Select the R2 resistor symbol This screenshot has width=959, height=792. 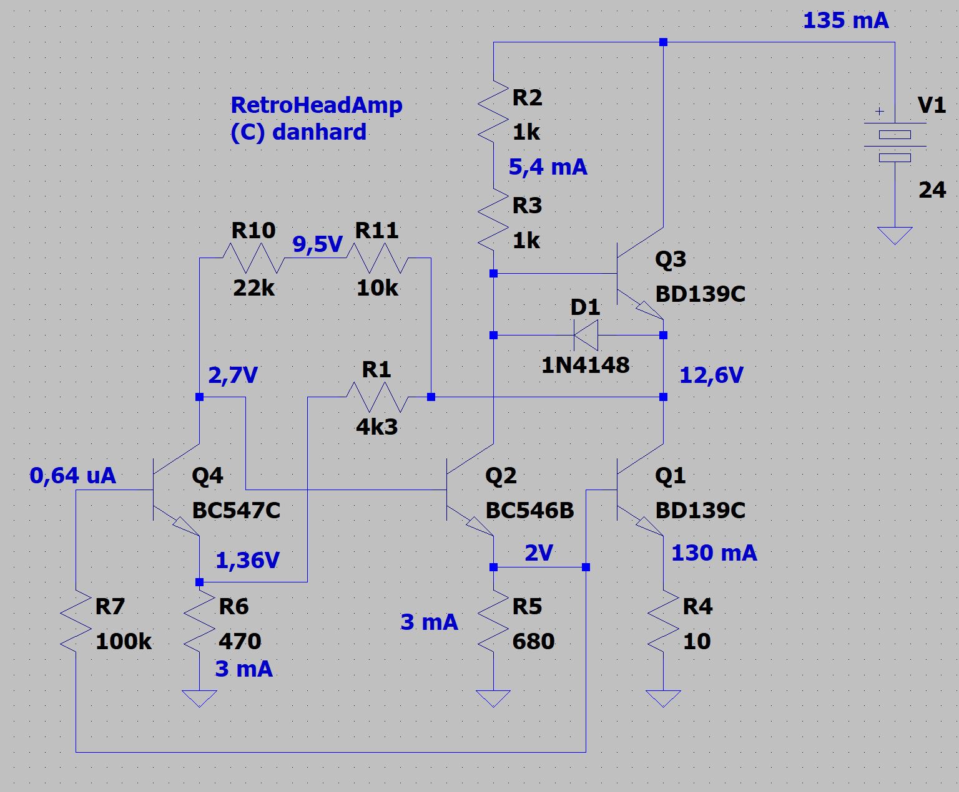click(x=493, y=112)
